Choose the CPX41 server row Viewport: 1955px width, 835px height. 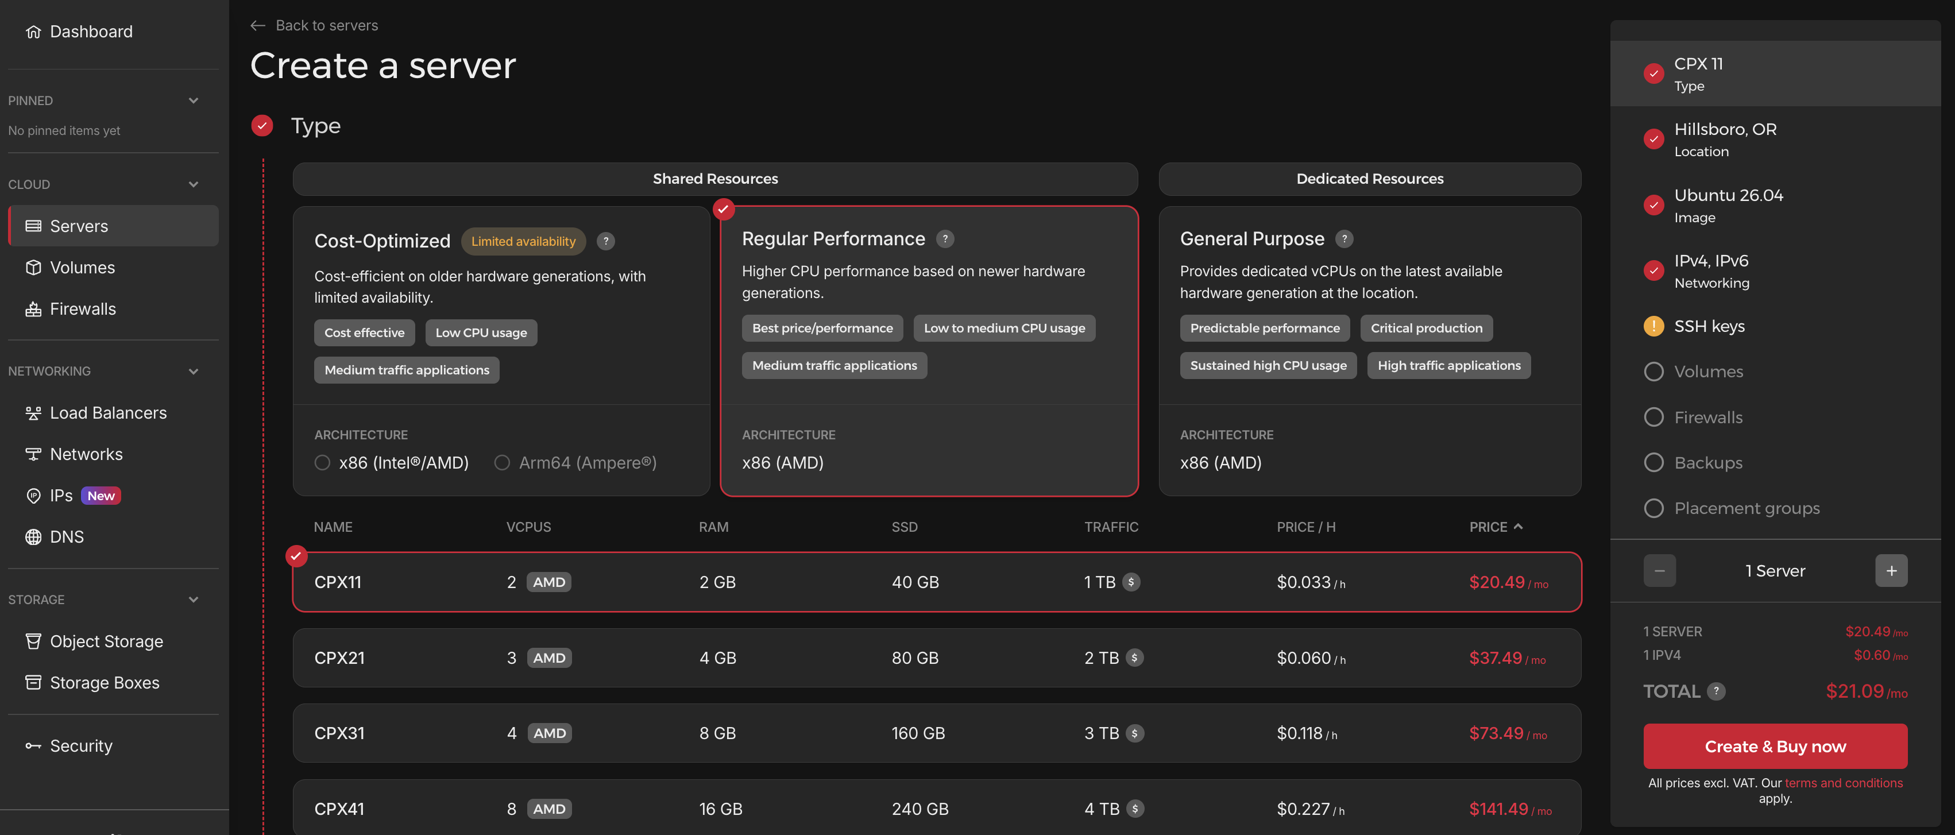937,807
